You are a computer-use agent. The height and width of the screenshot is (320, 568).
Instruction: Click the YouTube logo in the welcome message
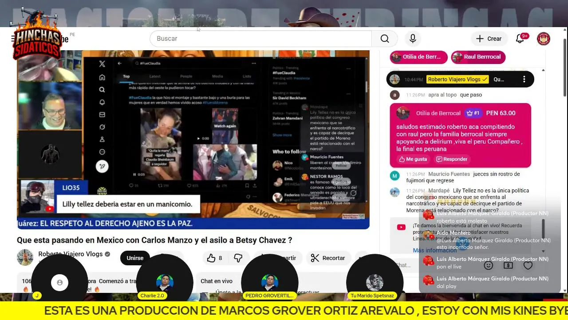point(401,227)
